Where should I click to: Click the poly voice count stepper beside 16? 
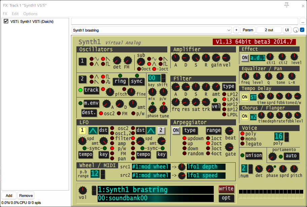[286, 137]
